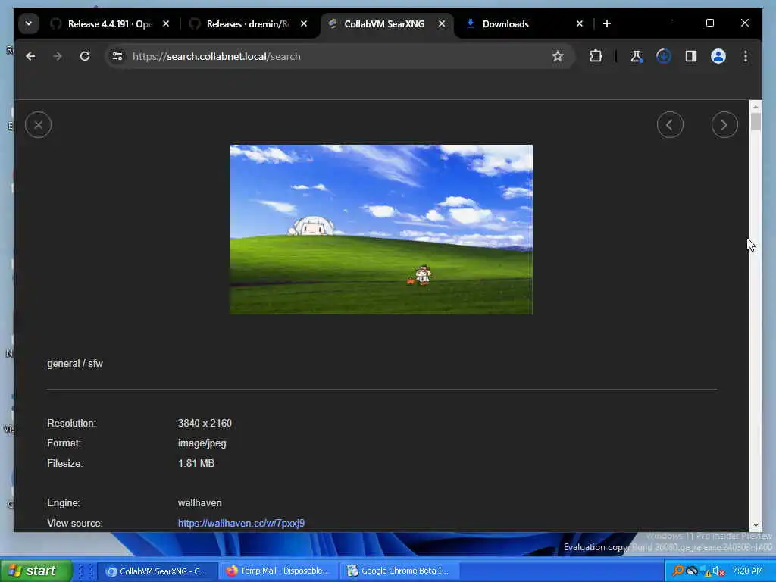Open the downloads indicator icon
This screenshot has height=582, width=776.
[664, 56]
